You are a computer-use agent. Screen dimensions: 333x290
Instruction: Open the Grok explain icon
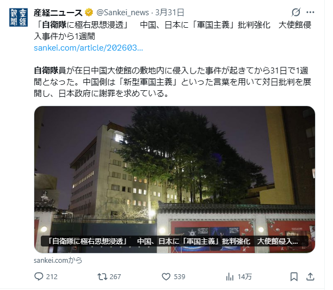tap(296, 12)
